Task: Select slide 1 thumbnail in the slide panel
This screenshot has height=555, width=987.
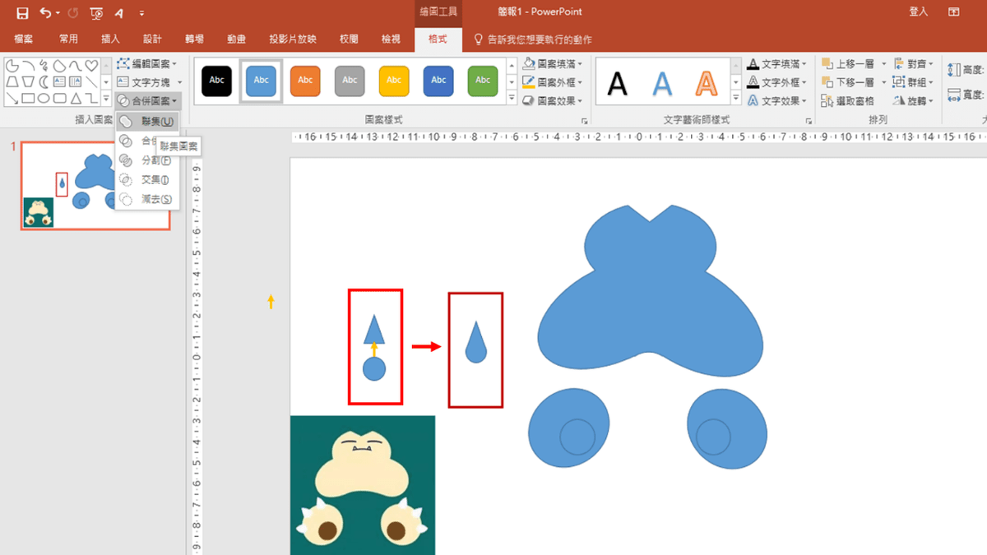Action: pos(95,186)
